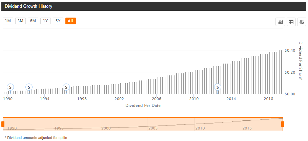The height and width of the screenshot is (141, 308).
Task: Select the 6M time range
Action: click(x=33, y=21)
